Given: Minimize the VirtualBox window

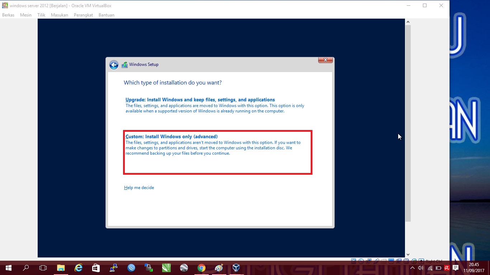Looking at the screenshot, I should pyautogui.click(x=409, y=5).
